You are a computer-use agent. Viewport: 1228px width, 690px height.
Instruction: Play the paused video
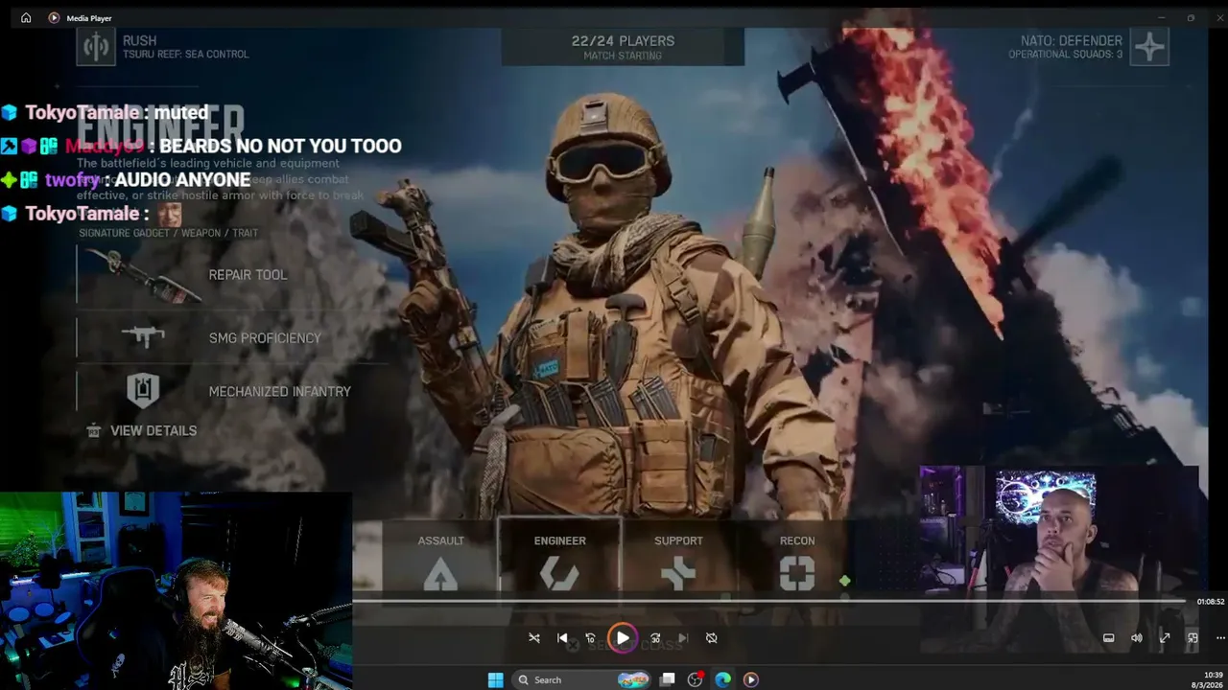[622, 637]
